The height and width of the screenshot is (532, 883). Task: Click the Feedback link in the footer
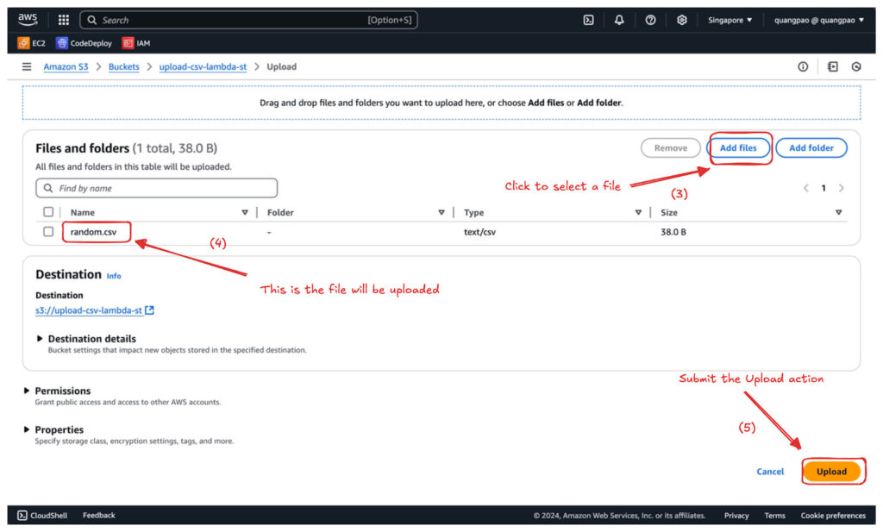98,515
